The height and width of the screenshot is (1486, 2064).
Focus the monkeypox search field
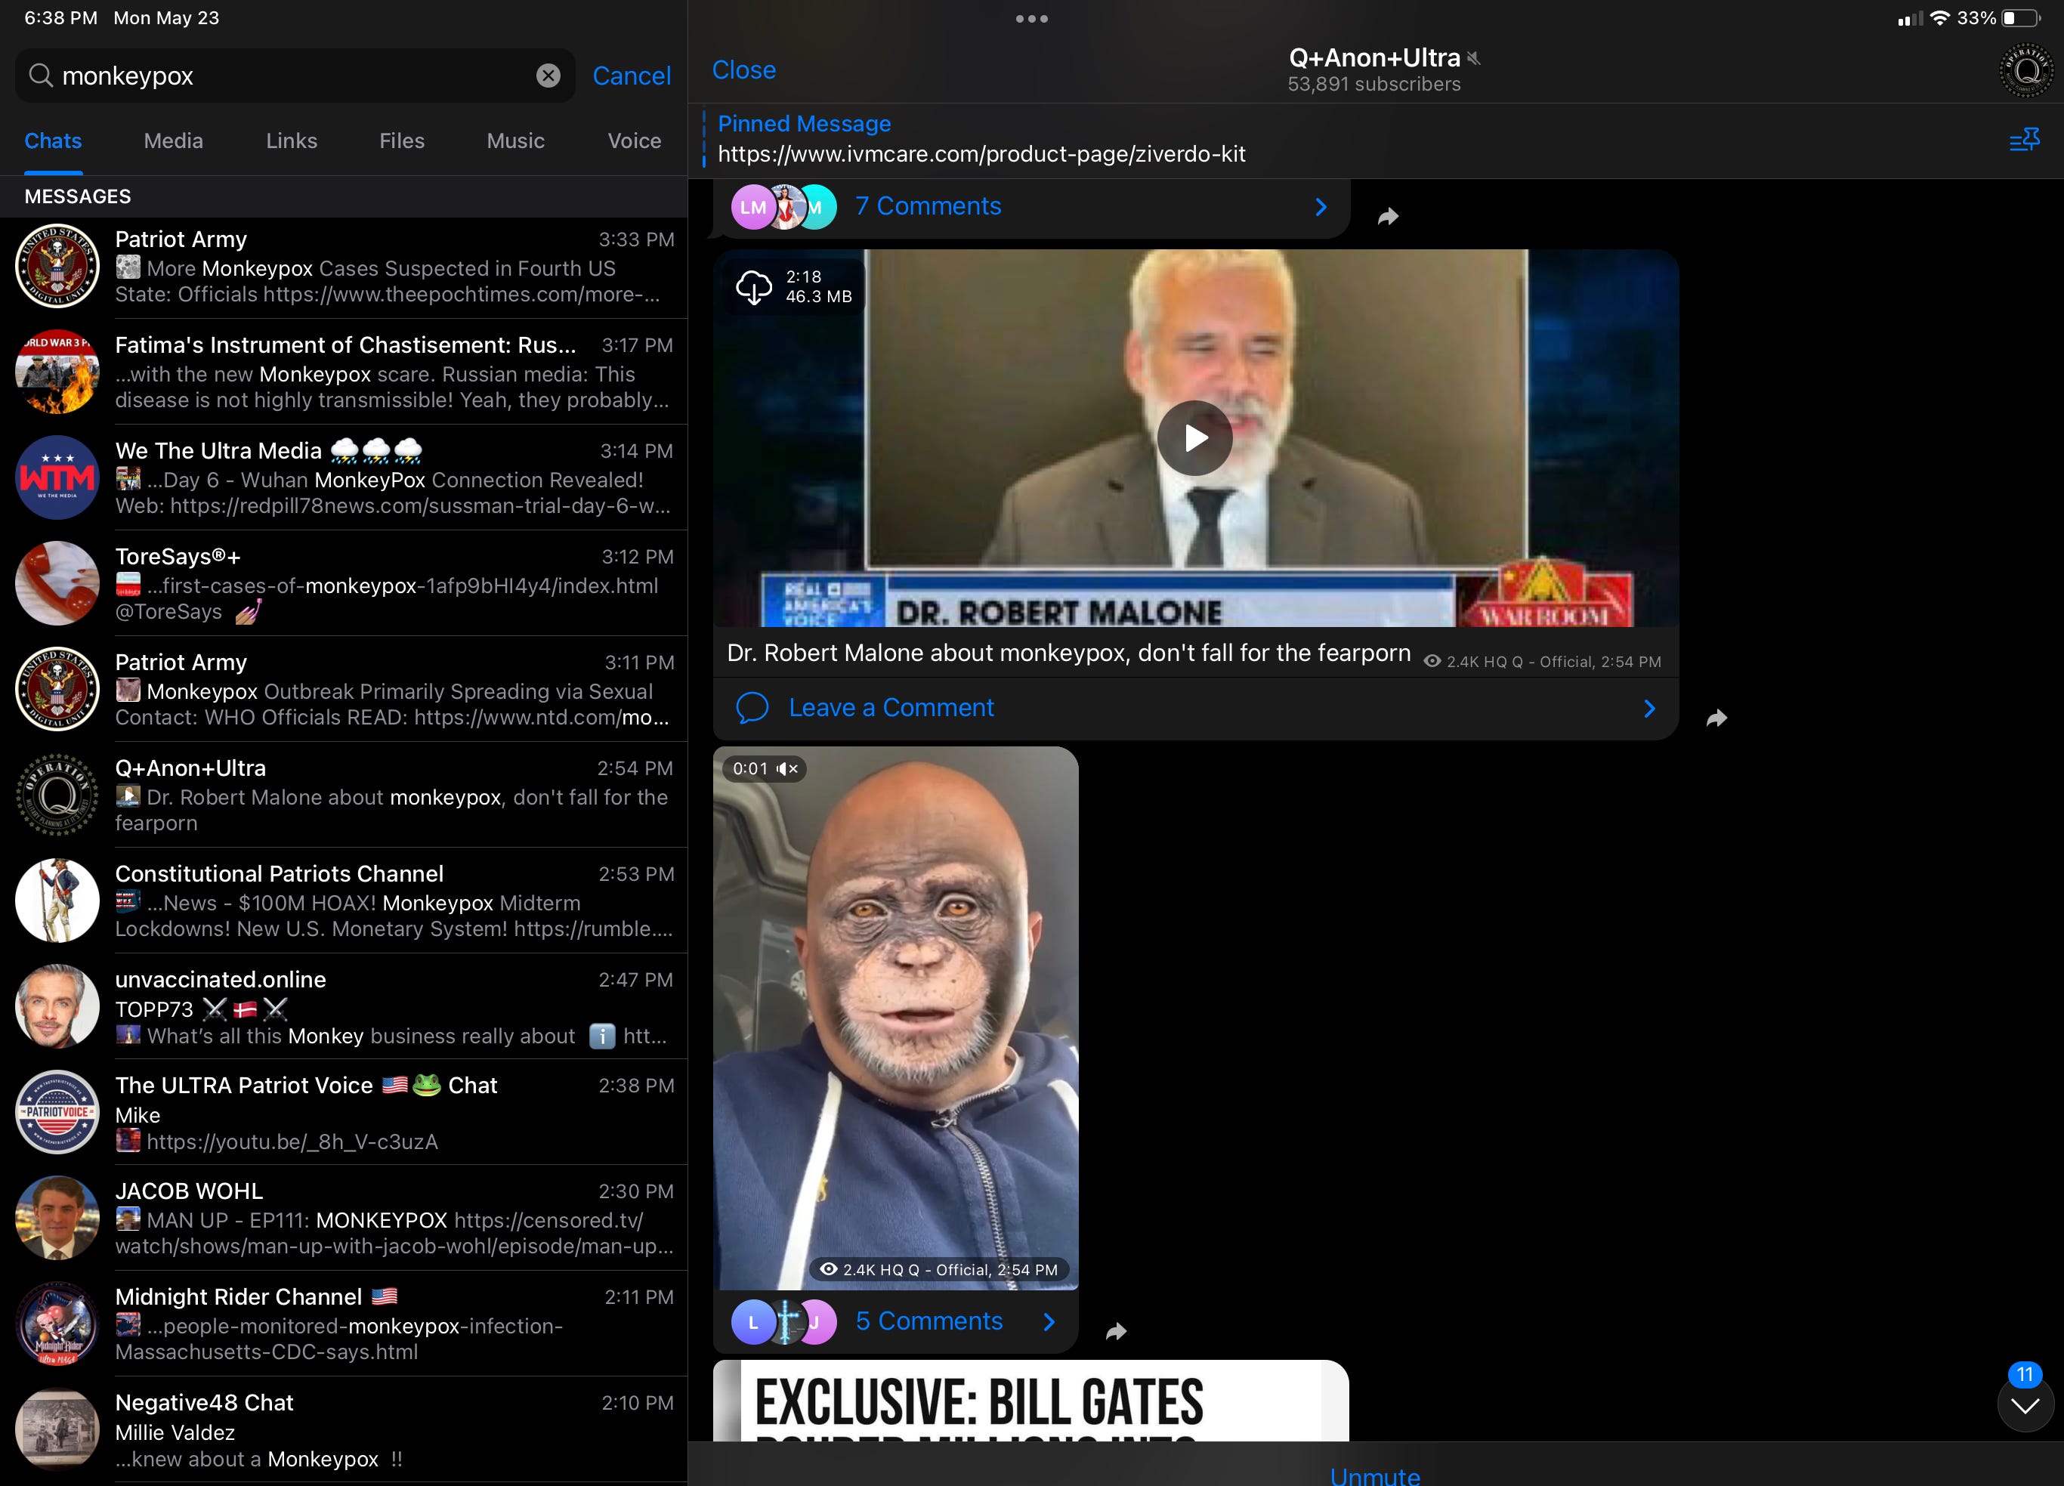[x=295, y=76]
